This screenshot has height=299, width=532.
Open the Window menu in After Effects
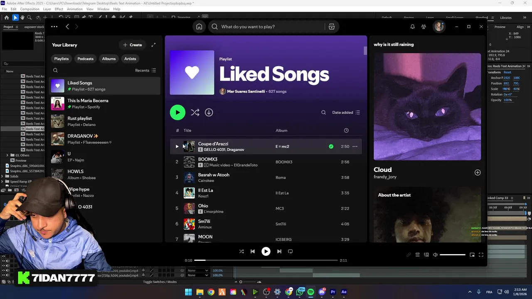click(x=103, y=9)
